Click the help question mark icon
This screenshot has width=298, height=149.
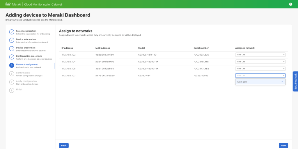[290, 4]
